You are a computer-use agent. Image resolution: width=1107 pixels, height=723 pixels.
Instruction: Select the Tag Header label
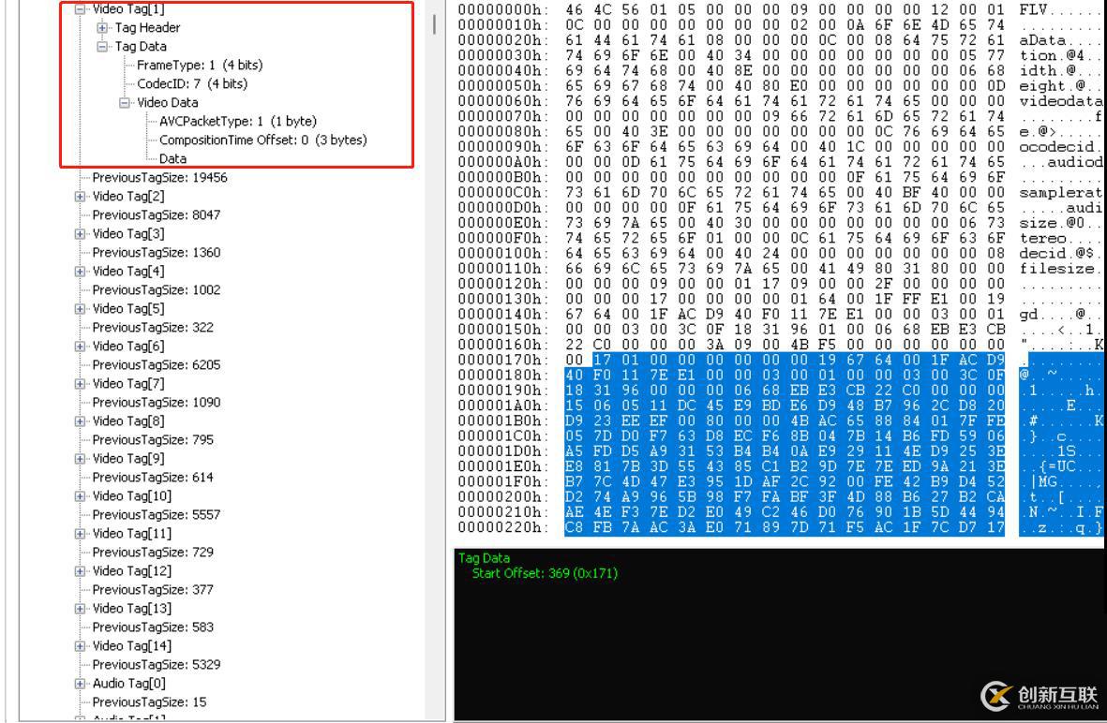tap(147, 27)
